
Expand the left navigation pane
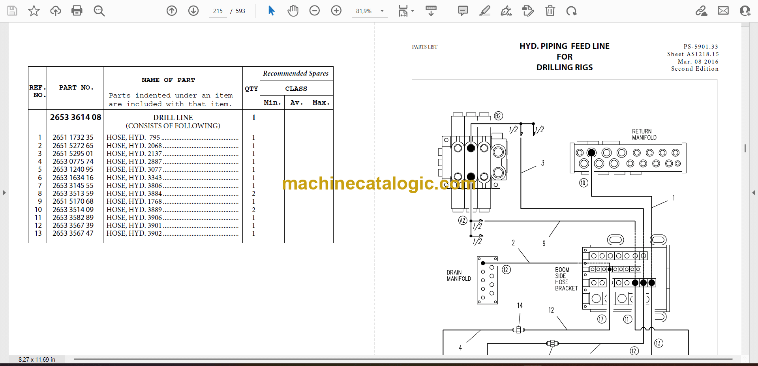[4, 193]
